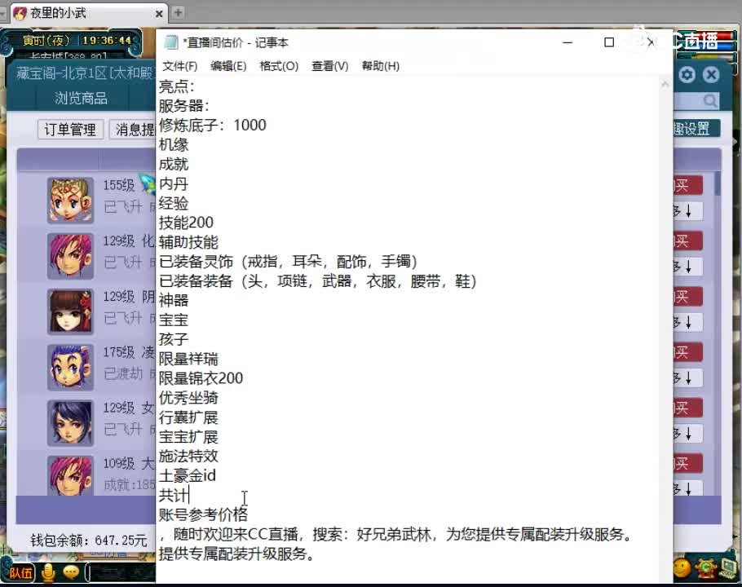This screenshot has width=742, height=587.
Task: Click the line 亮点: in Notepad
Action: 176,86
